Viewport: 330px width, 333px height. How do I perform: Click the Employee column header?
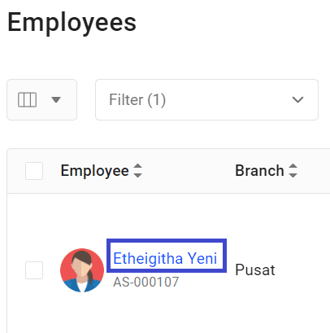(x=94, y=171)
